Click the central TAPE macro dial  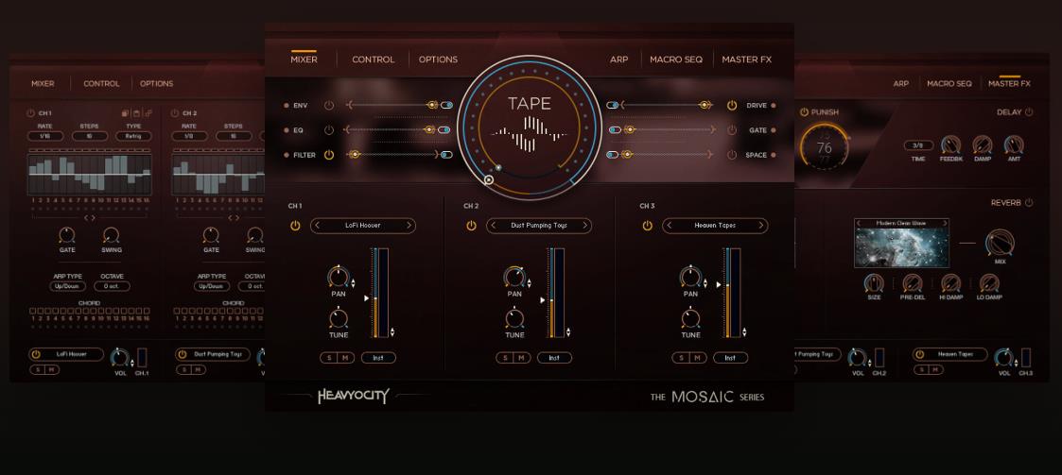point(529,127)
